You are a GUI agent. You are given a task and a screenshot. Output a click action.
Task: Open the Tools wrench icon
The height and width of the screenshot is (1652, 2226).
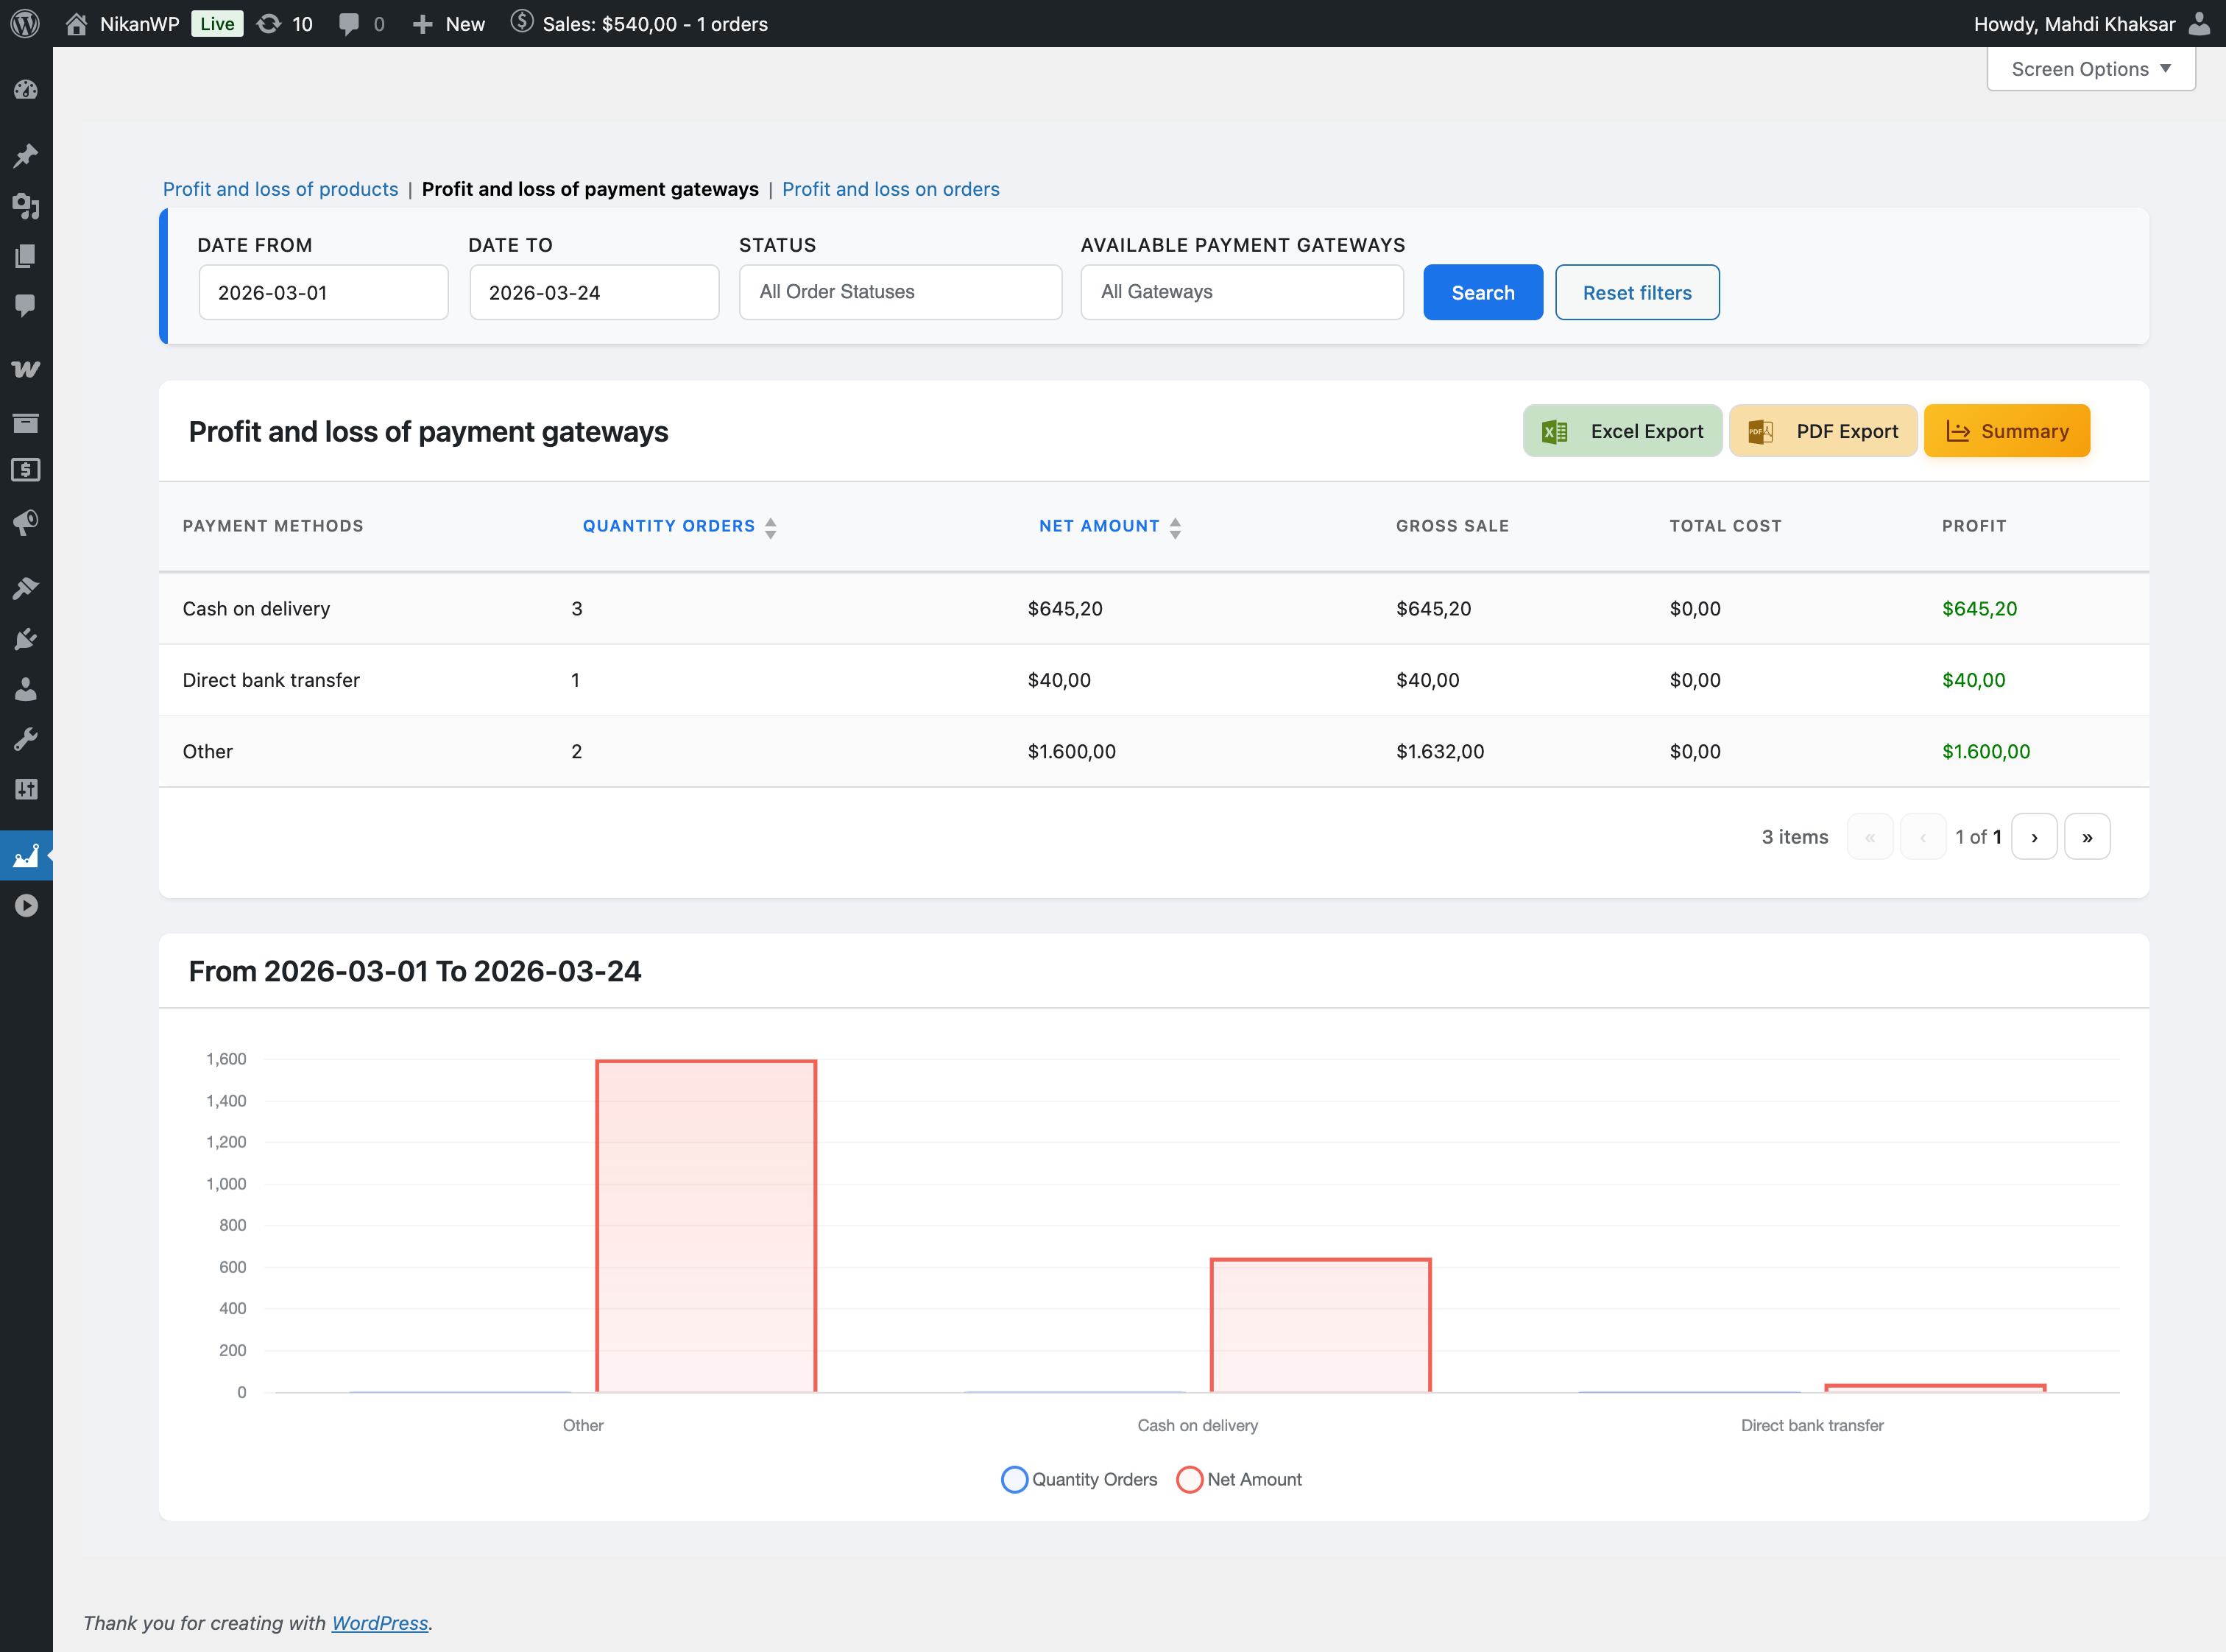click(26, 739)
